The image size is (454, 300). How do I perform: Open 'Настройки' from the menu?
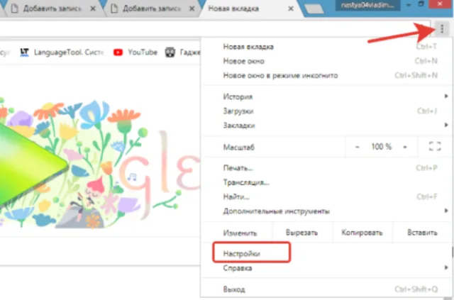point(326,253)
